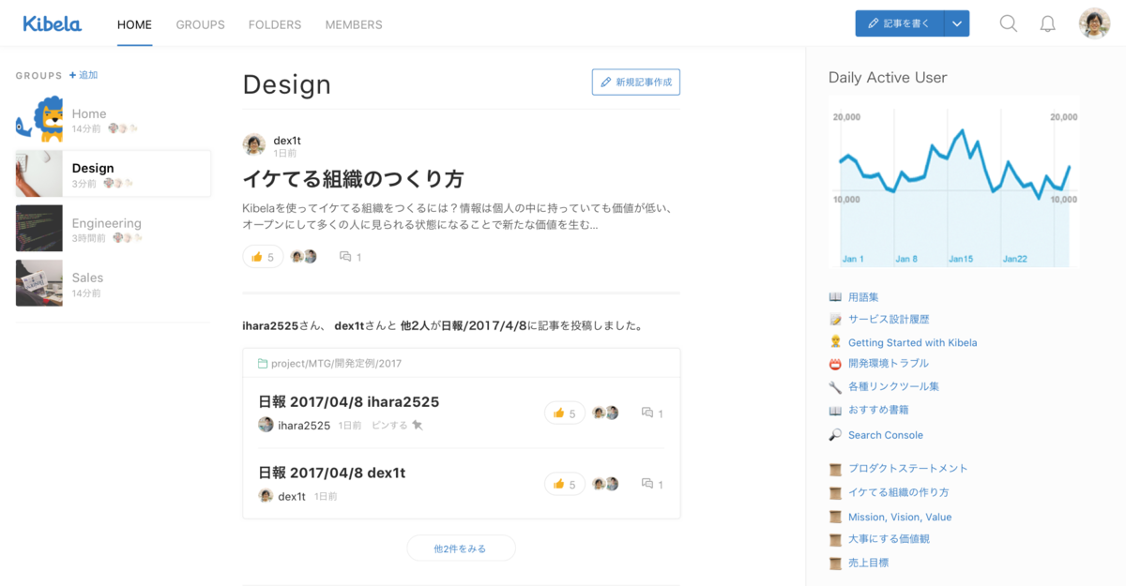Open dex1t's avatar above the article title
The height and width of the screenshot is (586, 1126).
click(x=253, y=144)
